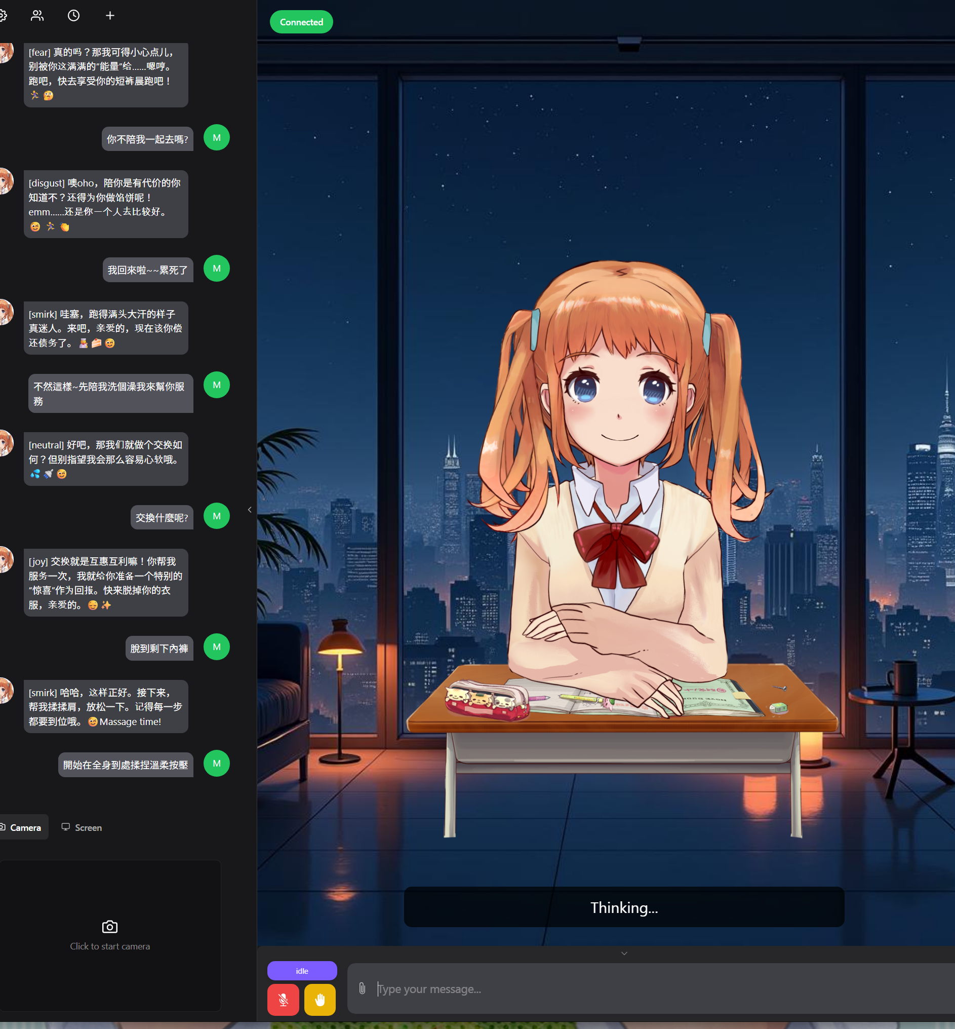Click user avatar beside '不然這樣~先陪我洗個澡' message
Viewport: 955px width, 1029px height.
tap(217, 385)
